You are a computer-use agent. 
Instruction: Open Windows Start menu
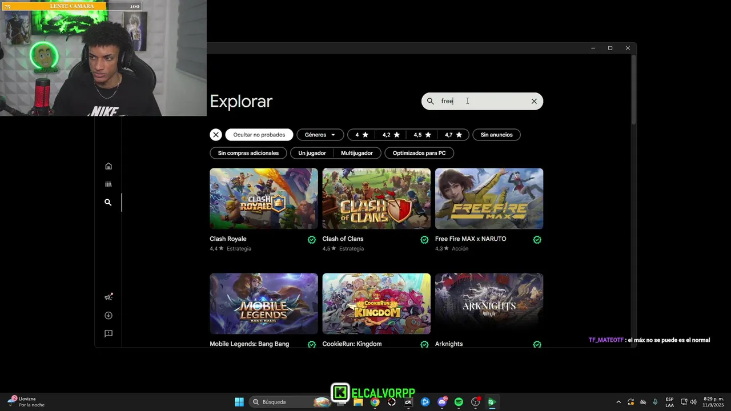[239, 402]
